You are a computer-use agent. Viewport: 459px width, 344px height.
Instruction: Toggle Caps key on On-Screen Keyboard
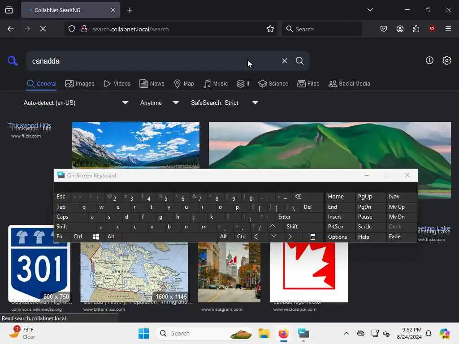pos(71,217)
